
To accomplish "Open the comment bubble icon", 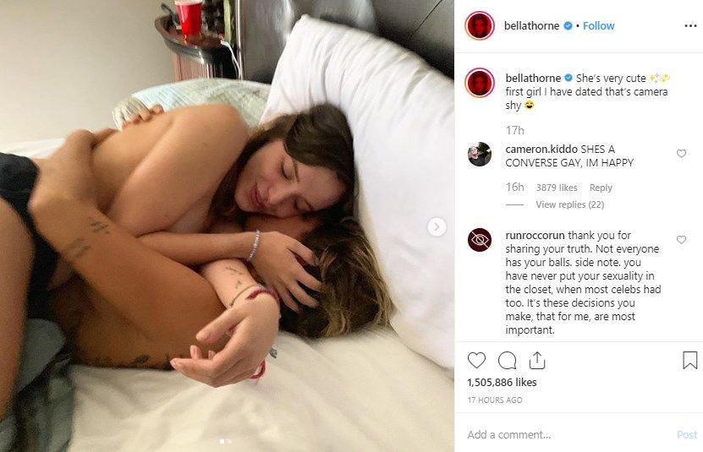I will pos(507,360).
